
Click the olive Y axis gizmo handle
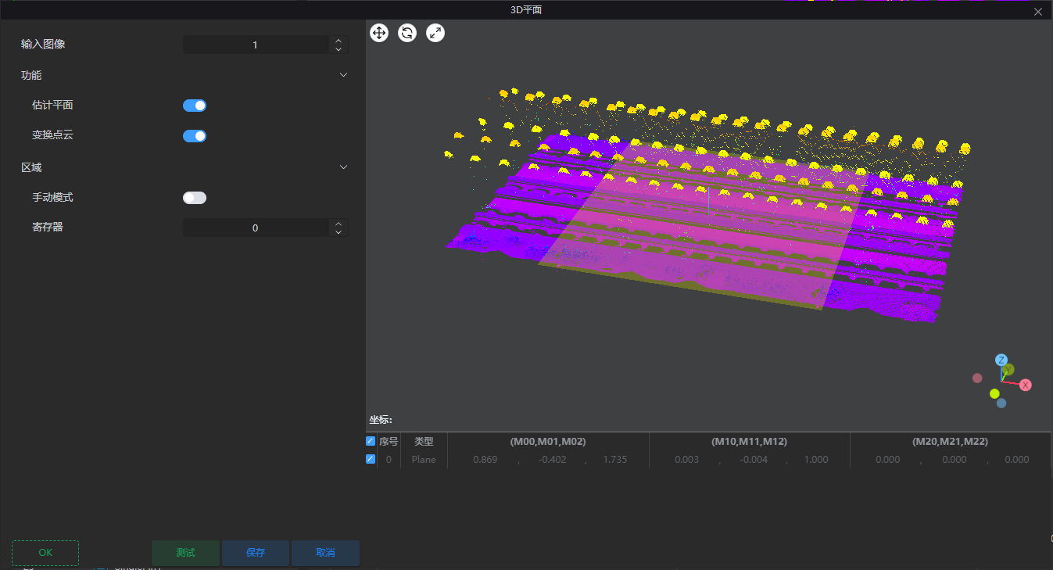[1008, 369]
